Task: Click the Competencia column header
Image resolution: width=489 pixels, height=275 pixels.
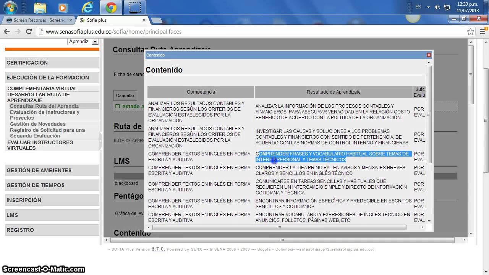Action: tap(201, 92)
